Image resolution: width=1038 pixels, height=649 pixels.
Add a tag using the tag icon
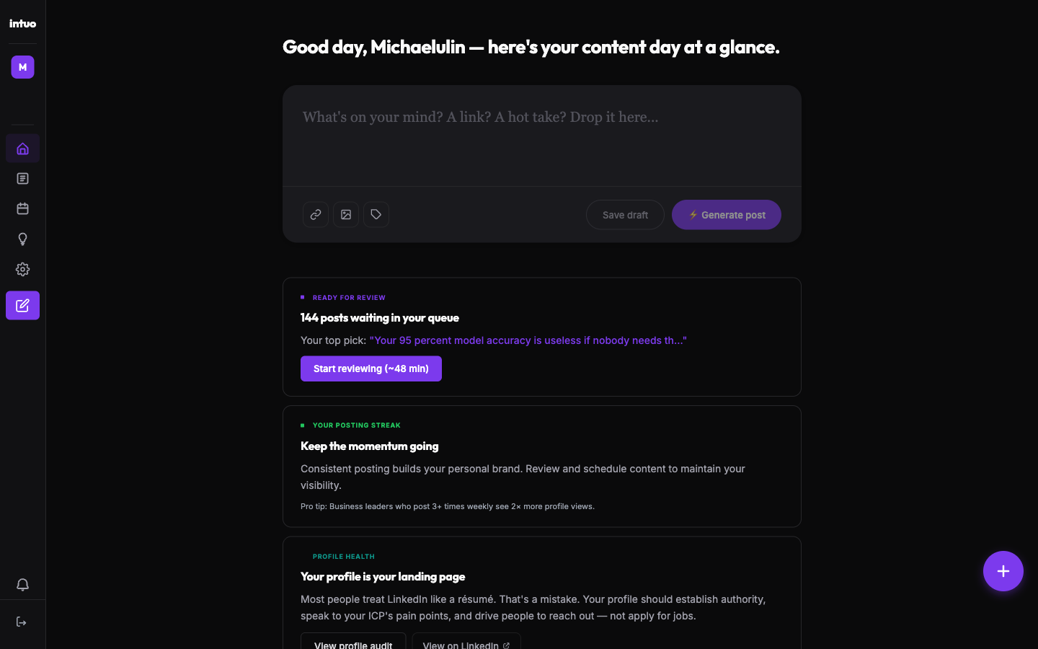tap(376, 214)
